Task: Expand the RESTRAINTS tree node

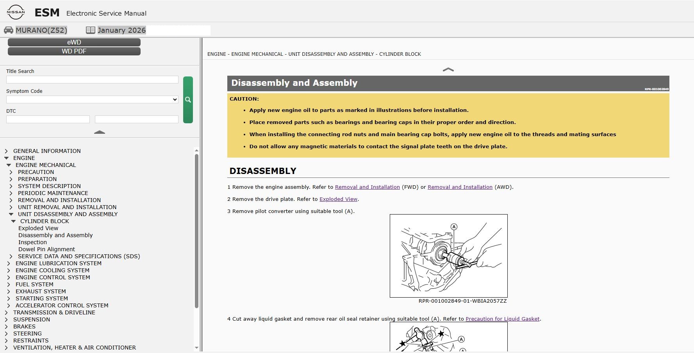Action: 6,341
